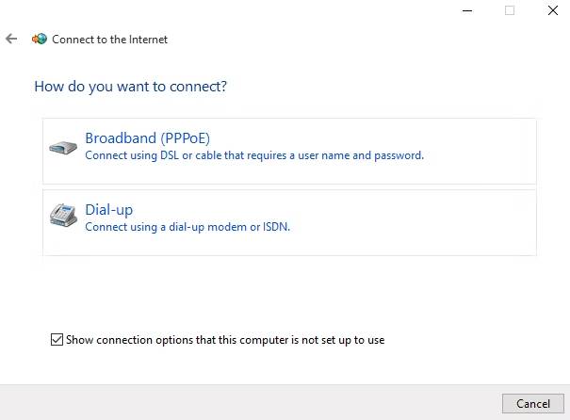Choose the Broadband (PPPoE) title link

pos(147,138)
